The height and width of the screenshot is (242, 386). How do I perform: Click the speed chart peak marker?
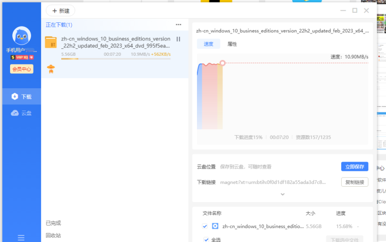click(223, 63)
